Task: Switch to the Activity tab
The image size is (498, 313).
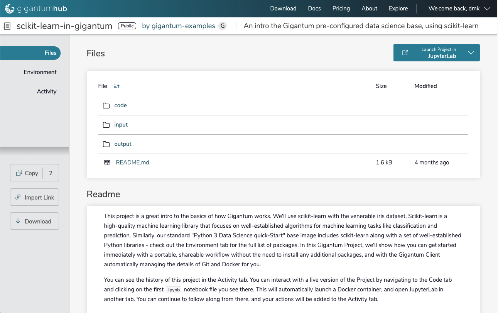Action: [47, 91]
